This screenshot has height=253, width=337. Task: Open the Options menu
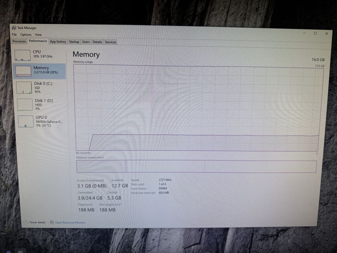26,34
